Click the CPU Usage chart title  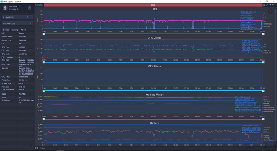(154, 38)
